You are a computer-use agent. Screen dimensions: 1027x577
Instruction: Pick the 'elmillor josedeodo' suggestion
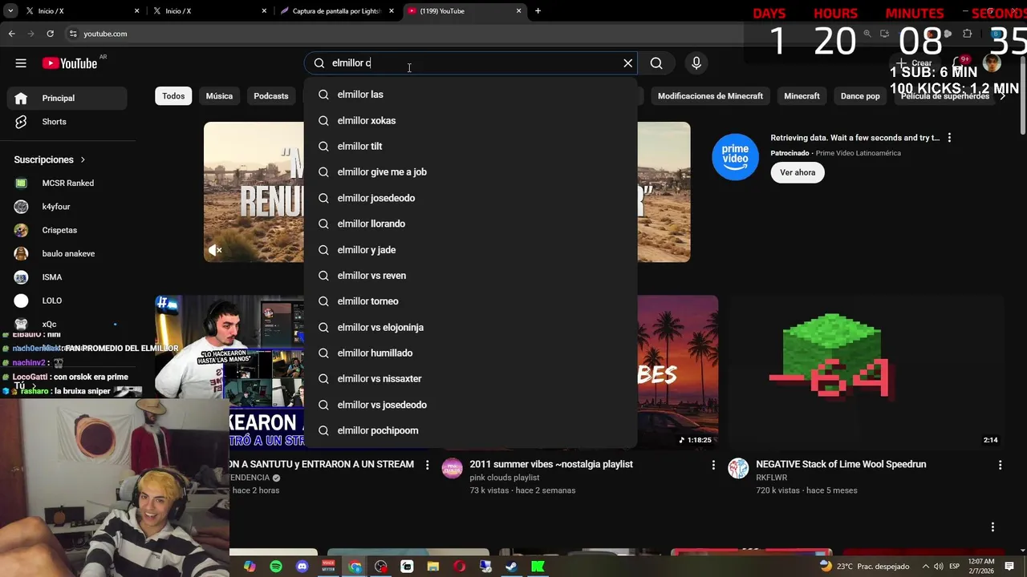click(470, 198)
